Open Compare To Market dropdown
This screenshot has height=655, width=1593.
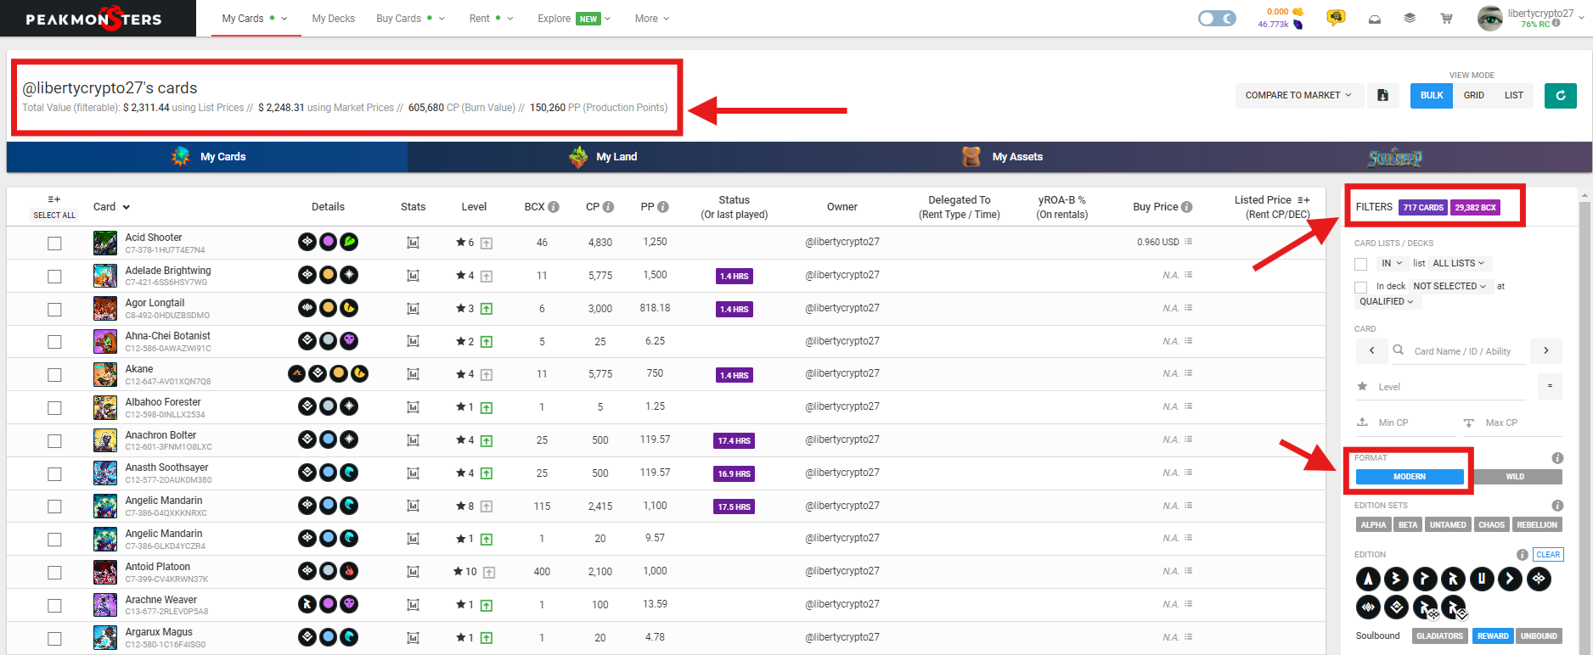[x=1298, y=95]
